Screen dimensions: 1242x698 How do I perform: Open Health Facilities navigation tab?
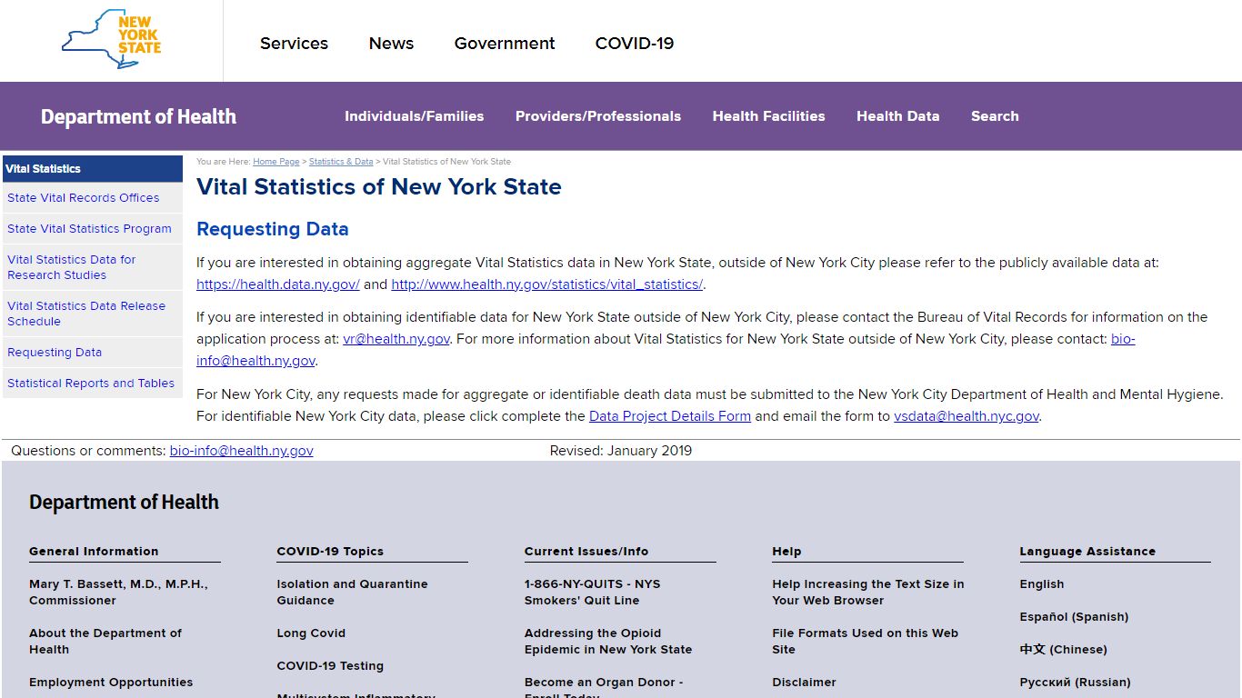pyautogui.click(x=768, y=116)
